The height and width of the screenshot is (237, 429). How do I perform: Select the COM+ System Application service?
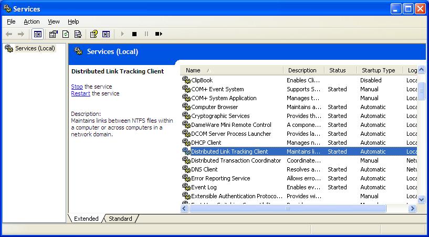pos(224,98)
